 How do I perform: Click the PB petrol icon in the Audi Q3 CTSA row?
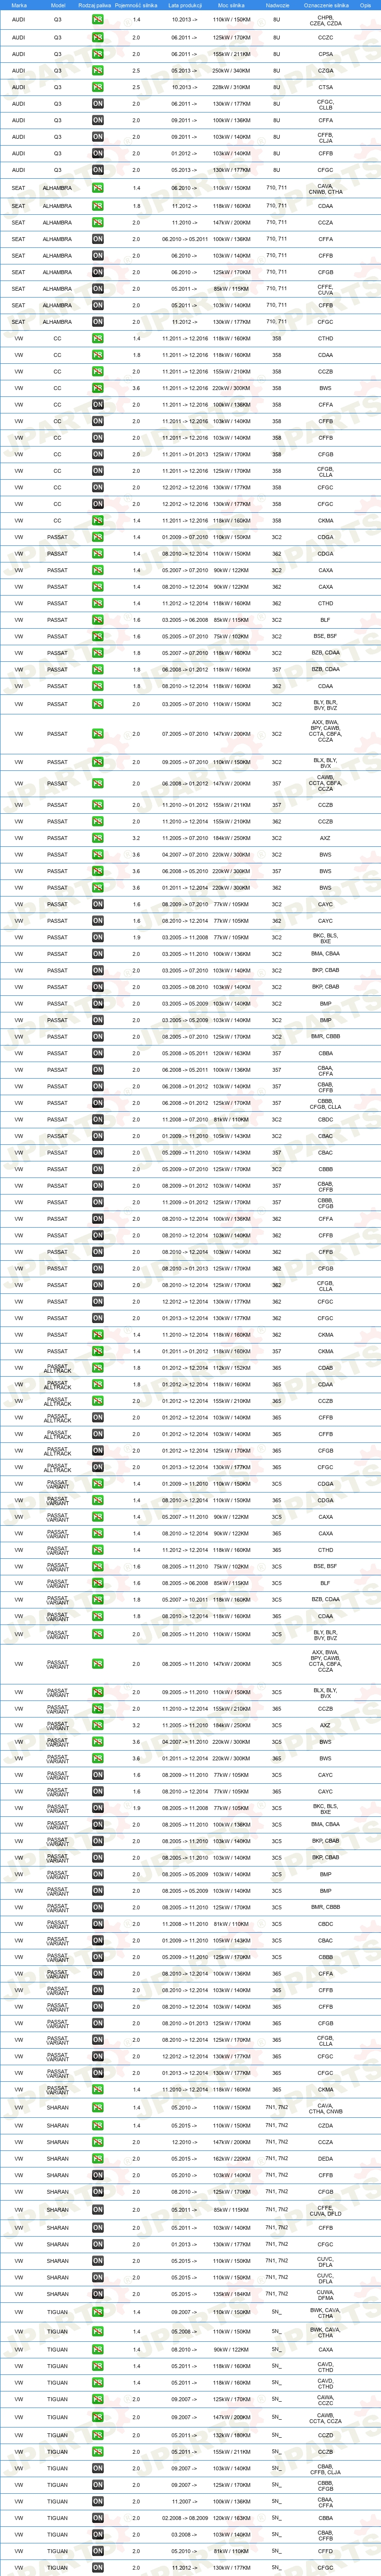coord(98,87)
